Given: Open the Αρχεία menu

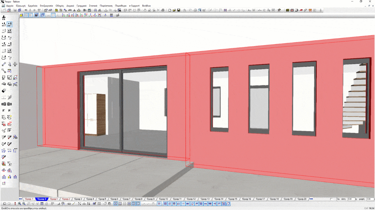Looking at the screenshot, I should [x=10, y=6].
